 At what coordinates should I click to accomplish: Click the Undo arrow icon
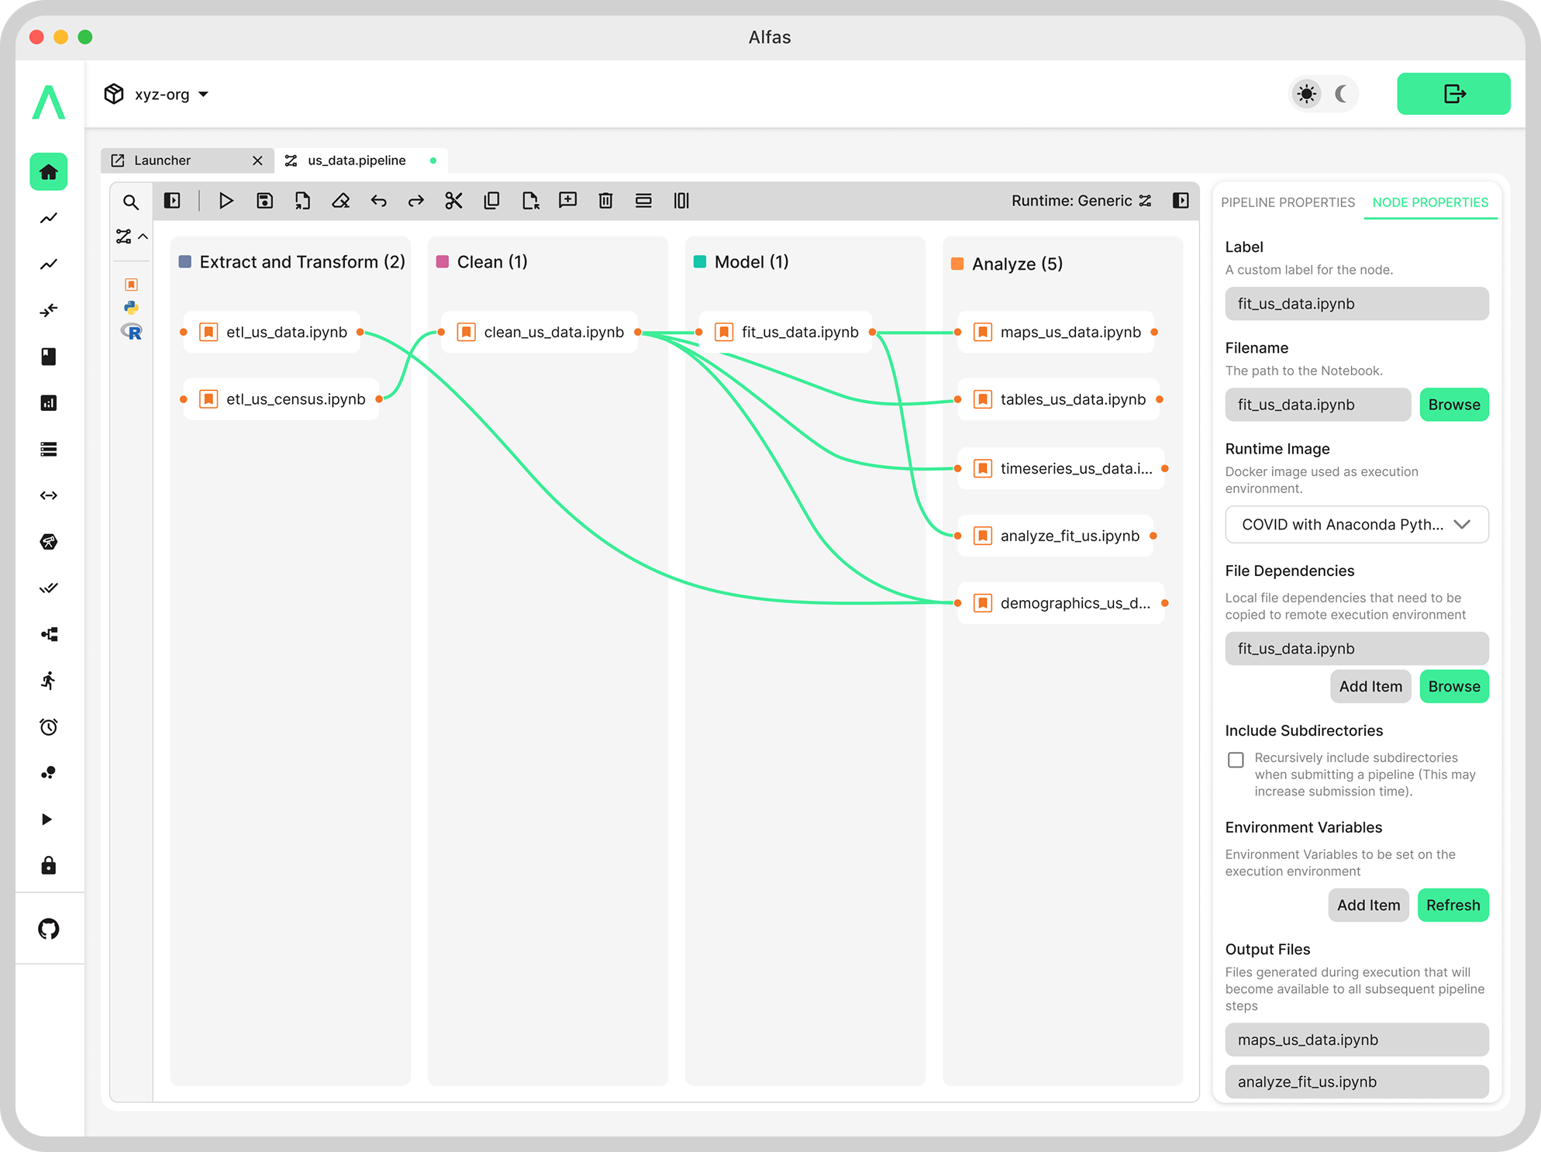click(378, 201)
